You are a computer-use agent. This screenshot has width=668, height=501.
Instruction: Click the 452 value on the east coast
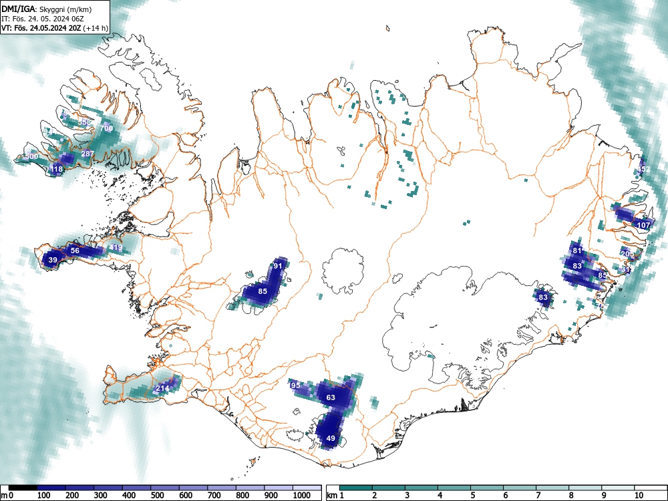(644, 169)
